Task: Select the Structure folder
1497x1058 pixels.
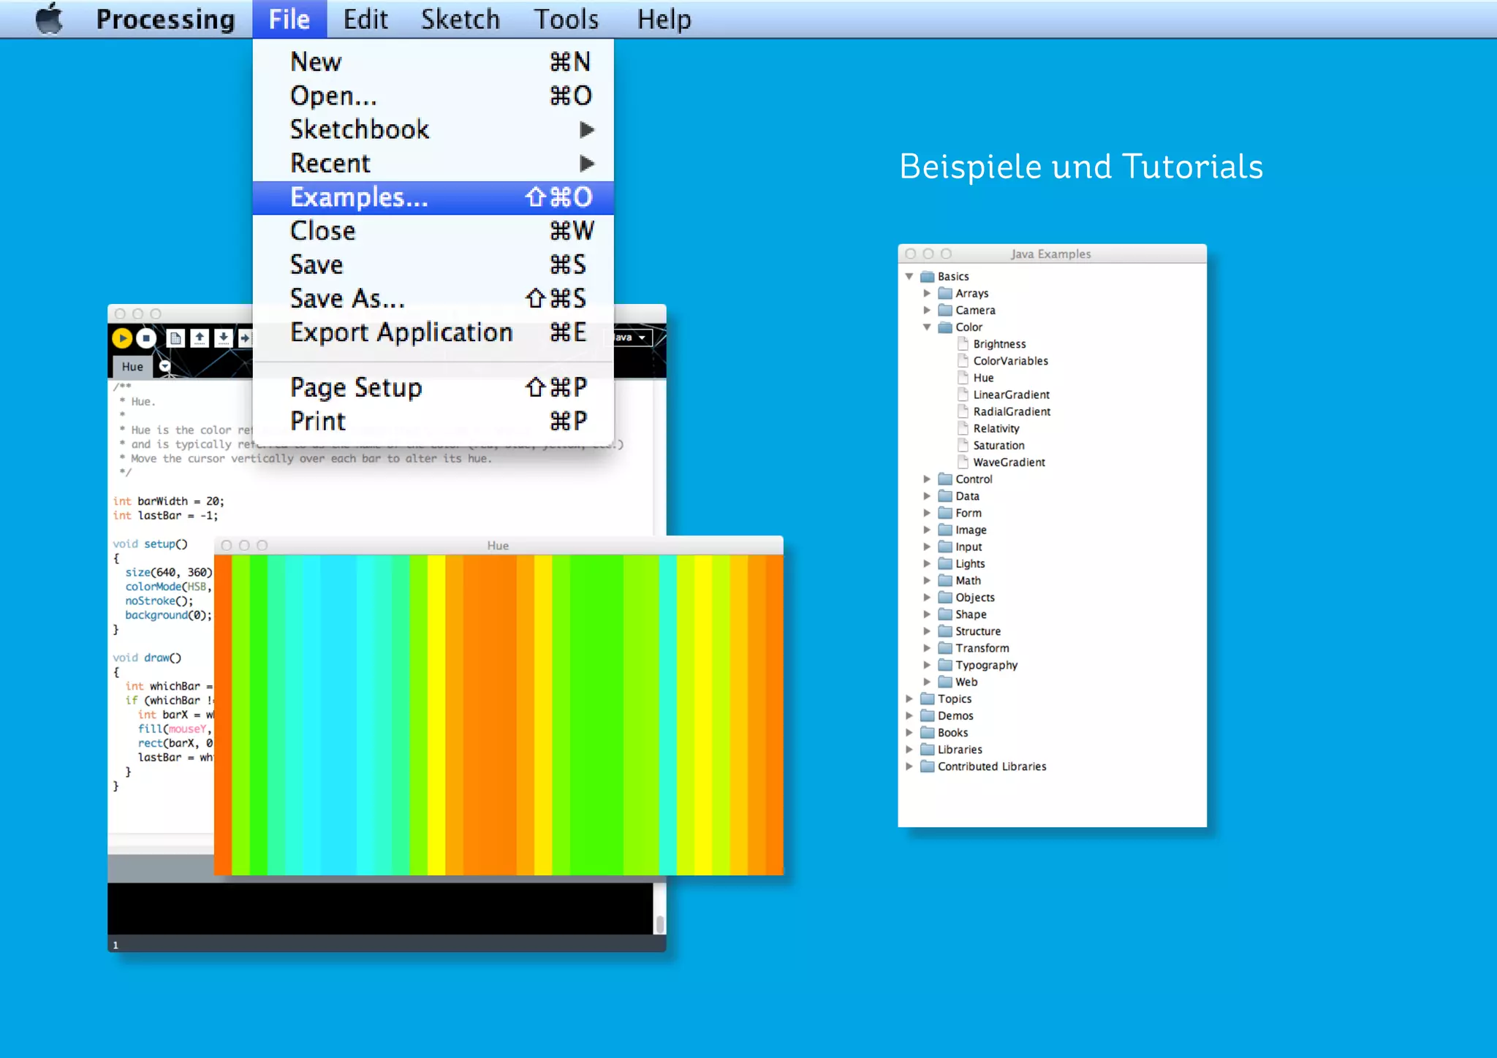Action: 969,631
